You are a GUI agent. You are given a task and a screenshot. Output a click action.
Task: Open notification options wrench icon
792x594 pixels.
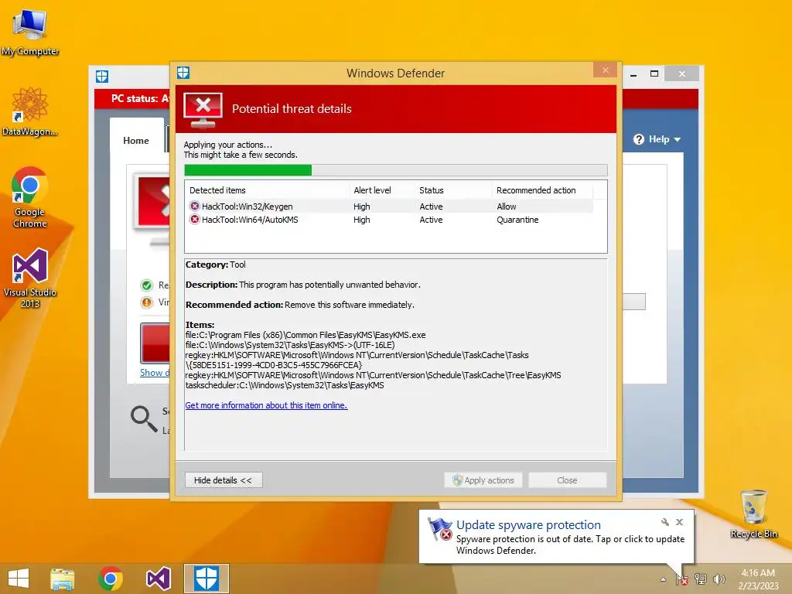(x=665, y=522)
